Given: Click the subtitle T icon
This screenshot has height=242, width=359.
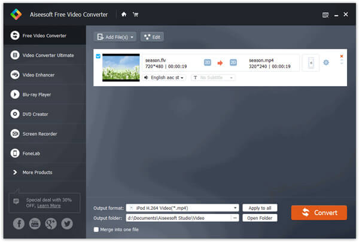Looking at the screenshot, I should (195, 78).
